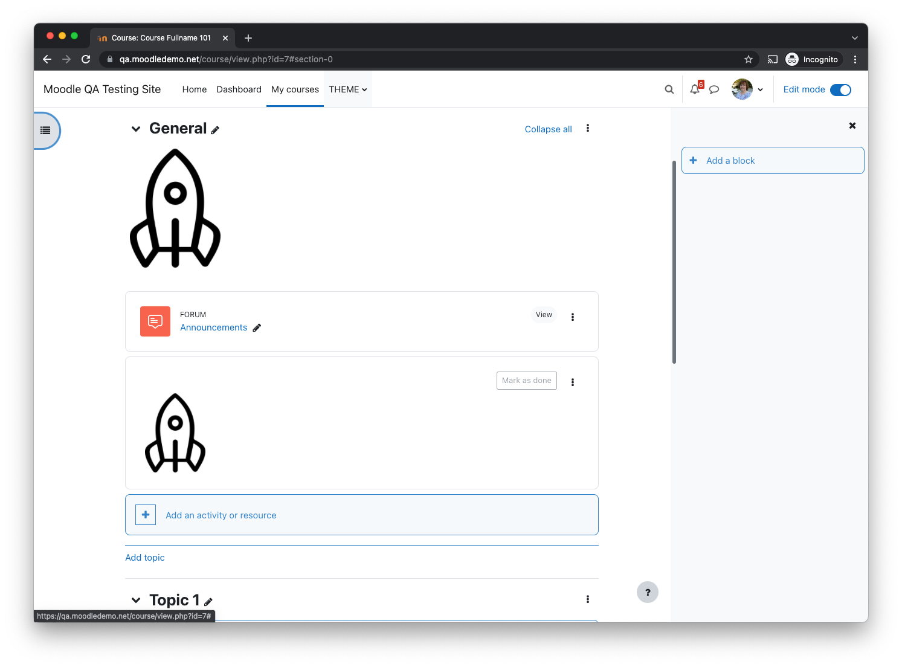This screenshot has height=667, width=902.
Task: Click the Incognito profile indicator
Action: (x=812, y=59)
